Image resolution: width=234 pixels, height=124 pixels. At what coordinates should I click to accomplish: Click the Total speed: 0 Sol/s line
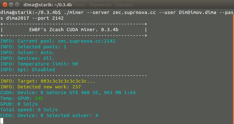pos(29,110)
